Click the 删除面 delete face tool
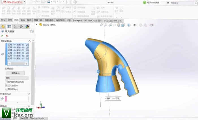Viewport: 198px width, 120px height. point(66,8)
